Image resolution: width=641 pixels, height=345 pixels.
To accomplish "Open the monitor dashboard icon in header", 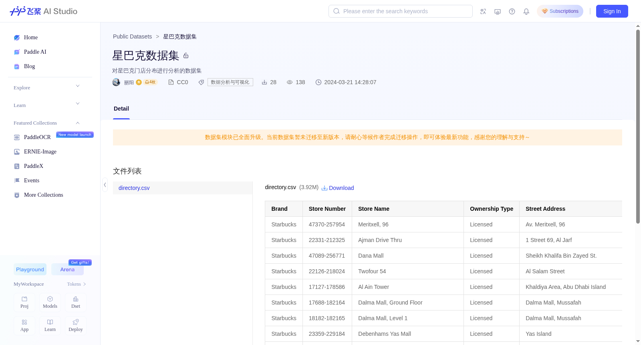I will [x=498, y=11].
